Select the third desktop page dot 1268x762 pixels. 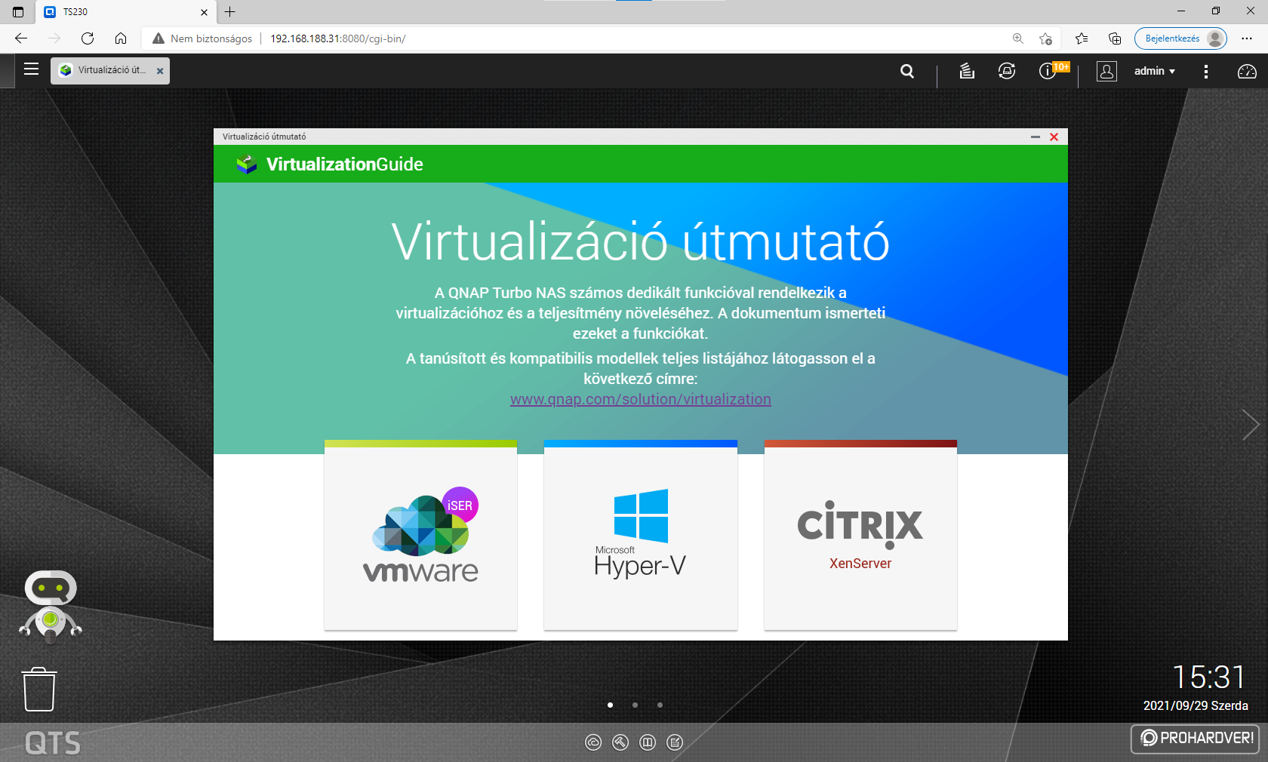click(660, 705)
